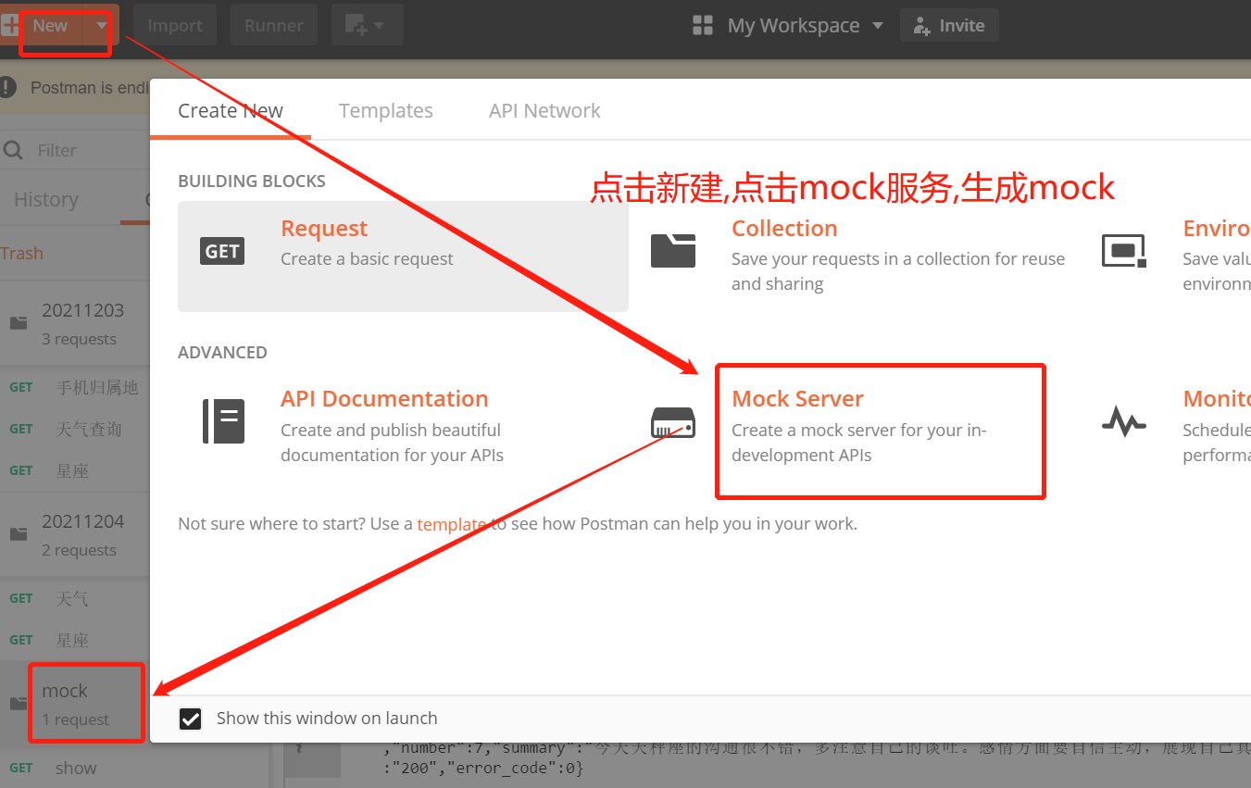The height and width of the screenshot is (788, 1251).
Task: Click the Invite button
Action: pos(949,26)
